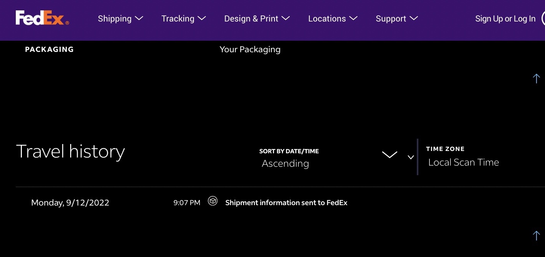Expand the chevron next to Design & Print
The height and width of the screenshot is (257, 545).
[286, 18]
